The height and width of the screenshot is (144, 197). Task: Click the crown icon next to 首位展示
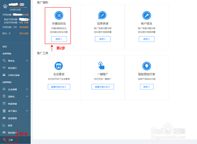pos(4,67)
